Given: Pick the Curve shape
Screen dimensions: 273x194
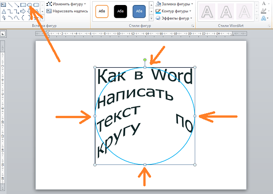Looking at the screenshot, I should (x=17, y=18).
